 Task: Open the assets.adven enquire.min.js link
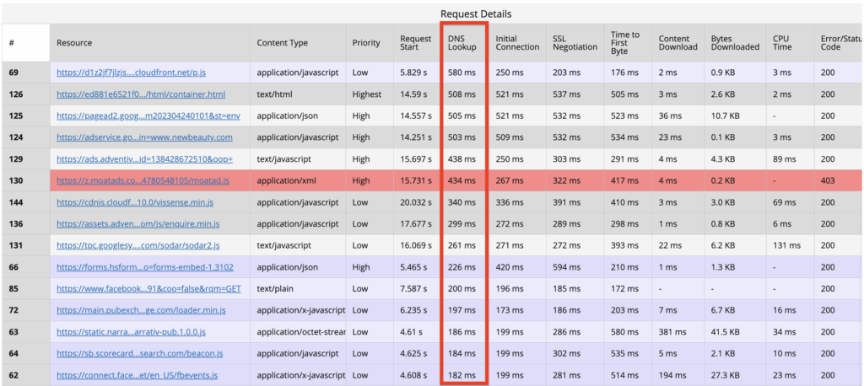tap(138, 224)
